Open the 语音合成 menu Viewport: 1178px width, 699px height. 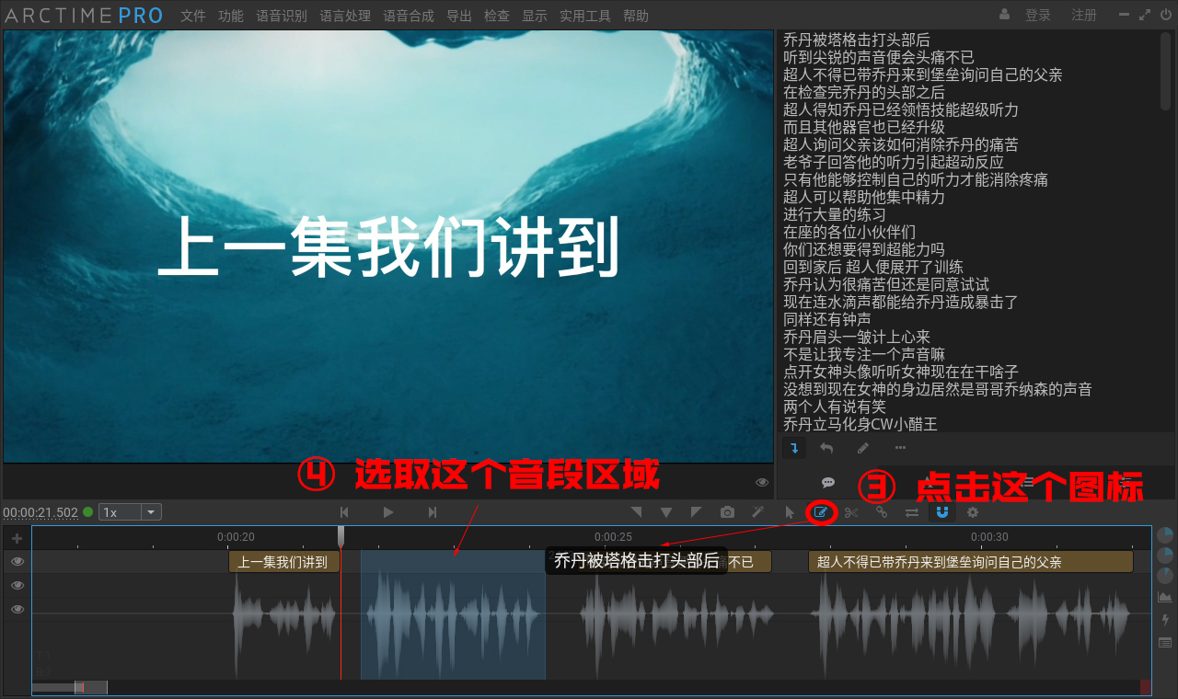click(x=408, y=15)
